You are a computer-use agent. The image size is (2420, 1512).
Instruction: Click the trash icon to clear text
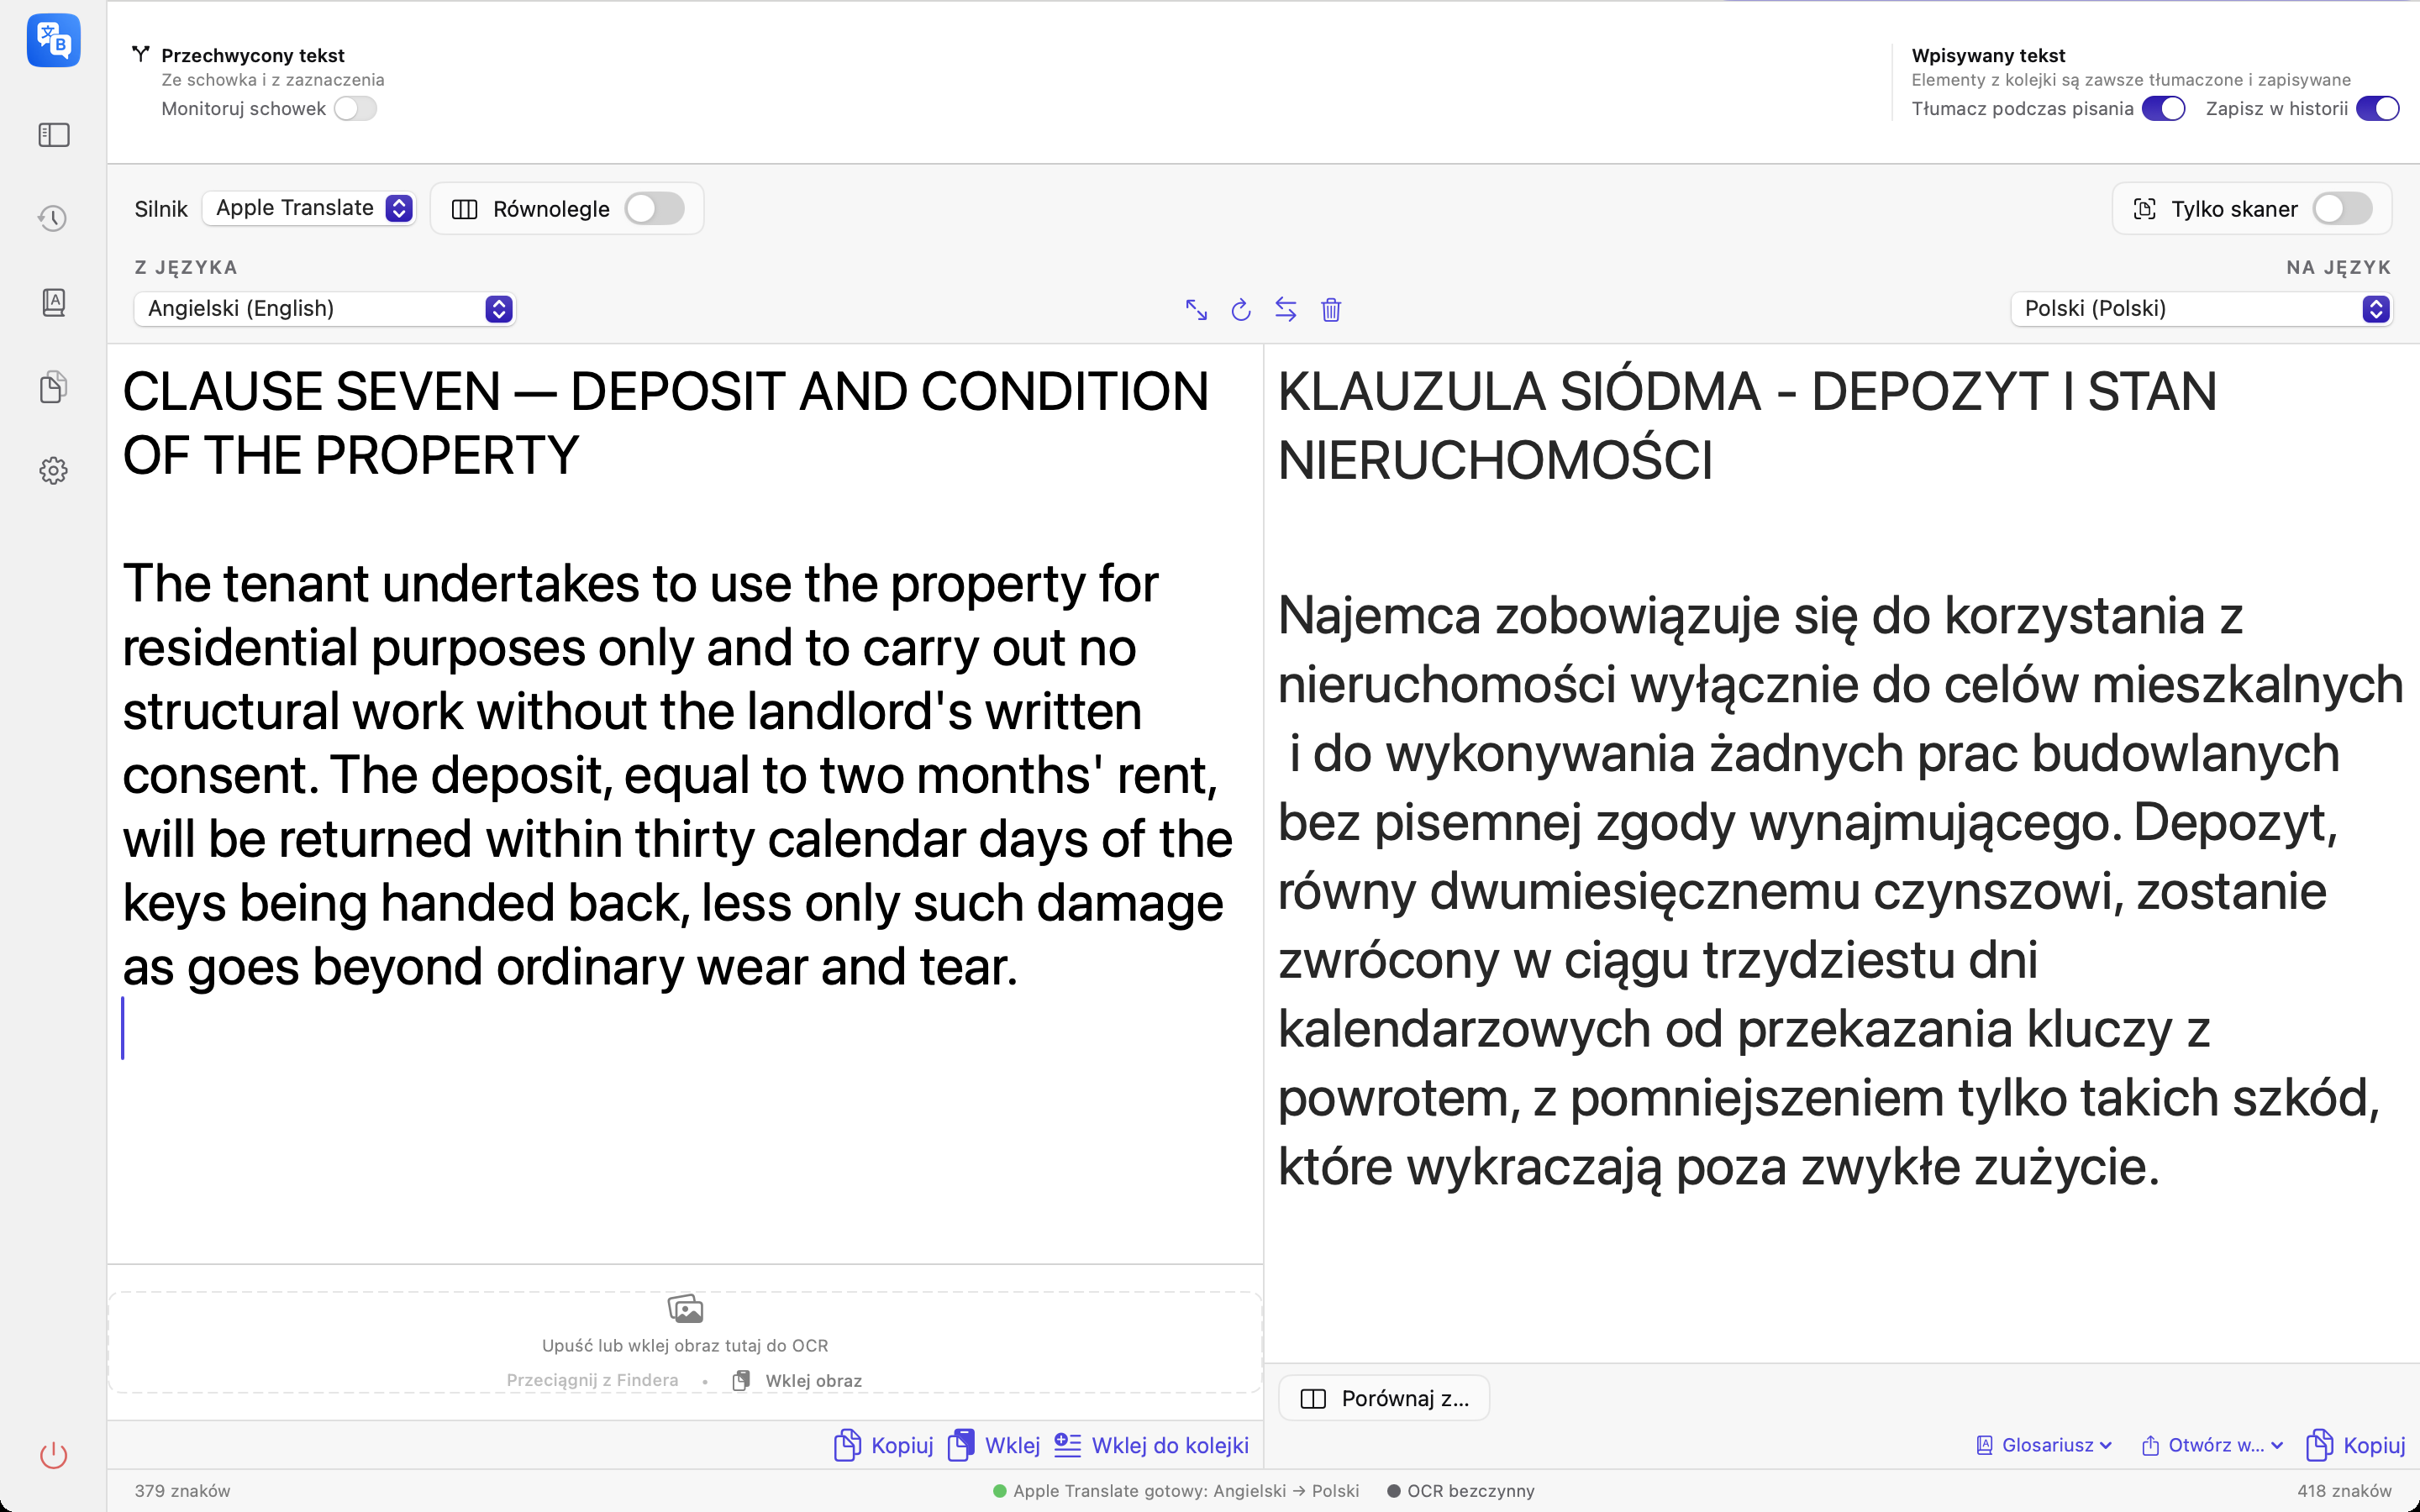[x=1331, y=310]
